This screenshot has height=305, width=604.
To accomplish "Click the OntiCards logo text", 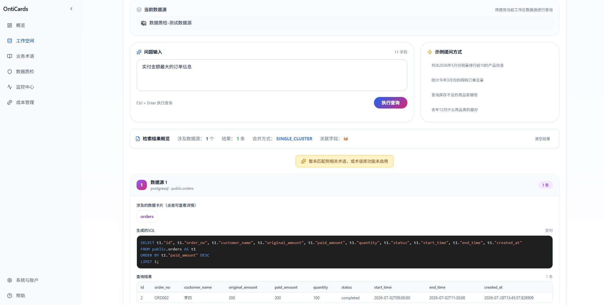I will (16, 9).
